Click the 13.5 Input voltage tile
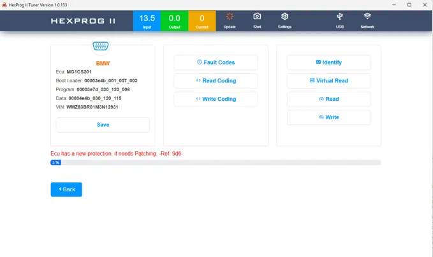This screenshot has height=257, width=433. (x=147, y=21)
